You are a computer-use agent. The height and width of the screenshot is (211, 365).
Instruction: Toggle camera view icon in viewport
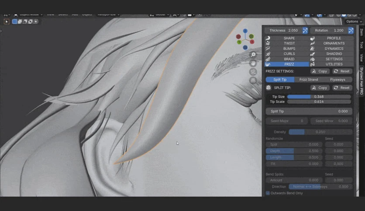pyautogui.click(x=253, y=72)
